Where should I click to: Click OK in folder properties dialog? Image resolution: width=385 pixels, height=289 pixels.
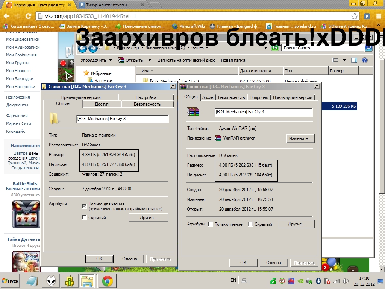(x=99, y=259)
